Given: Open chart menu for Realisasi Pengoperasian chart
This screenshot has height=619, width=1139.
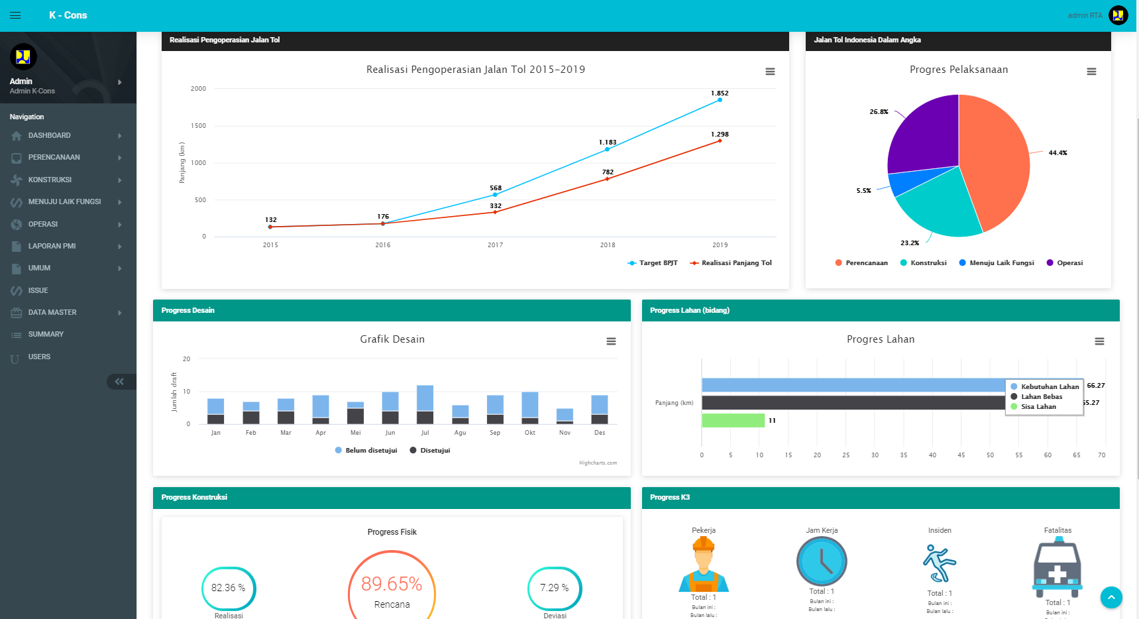Looking at the screenshot, I should point(770,72).
